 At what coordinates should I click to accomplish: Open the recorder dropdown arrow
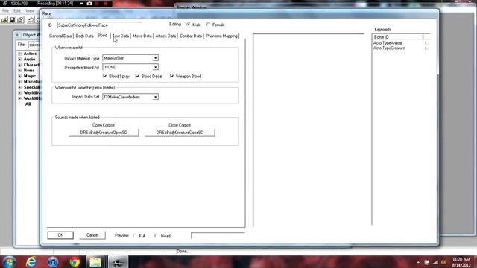[x=81, y=4]
